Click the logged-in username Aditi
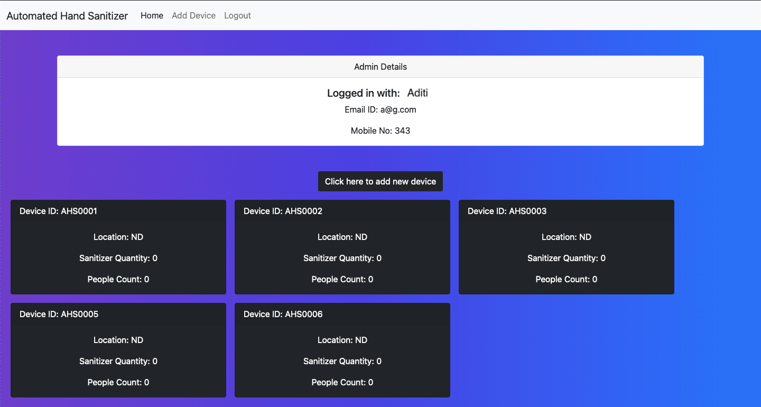Screen dimensions: 761x407 pyautogui.click(x=417, y=93)
